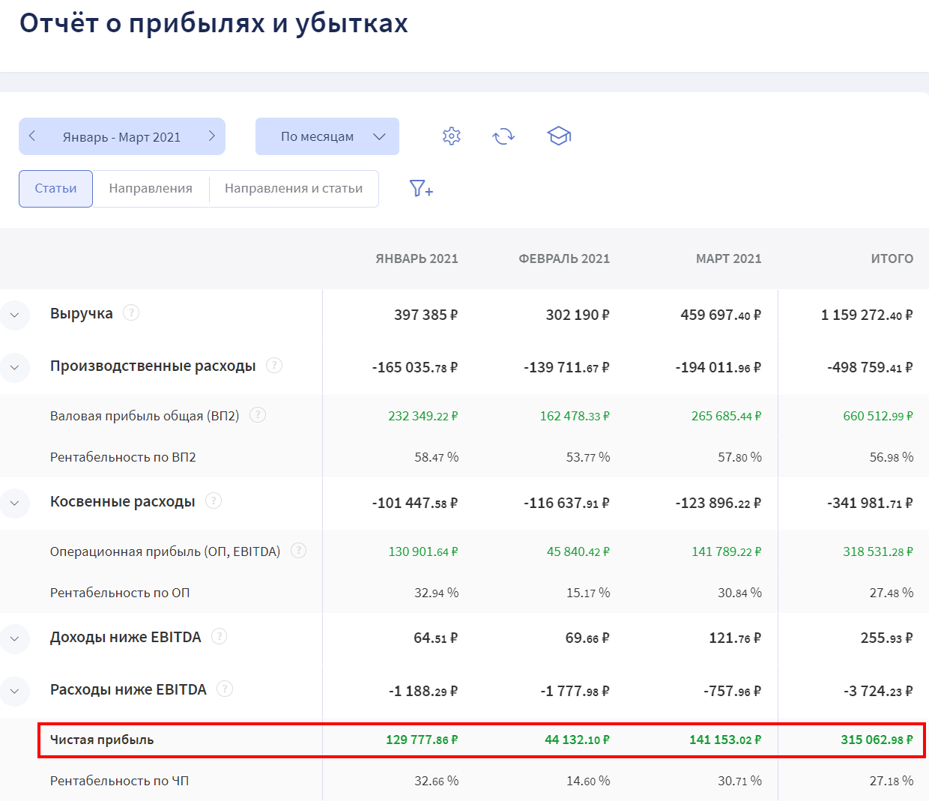Click the Январь - Март 2021 period label

click(x=121, y=137)
